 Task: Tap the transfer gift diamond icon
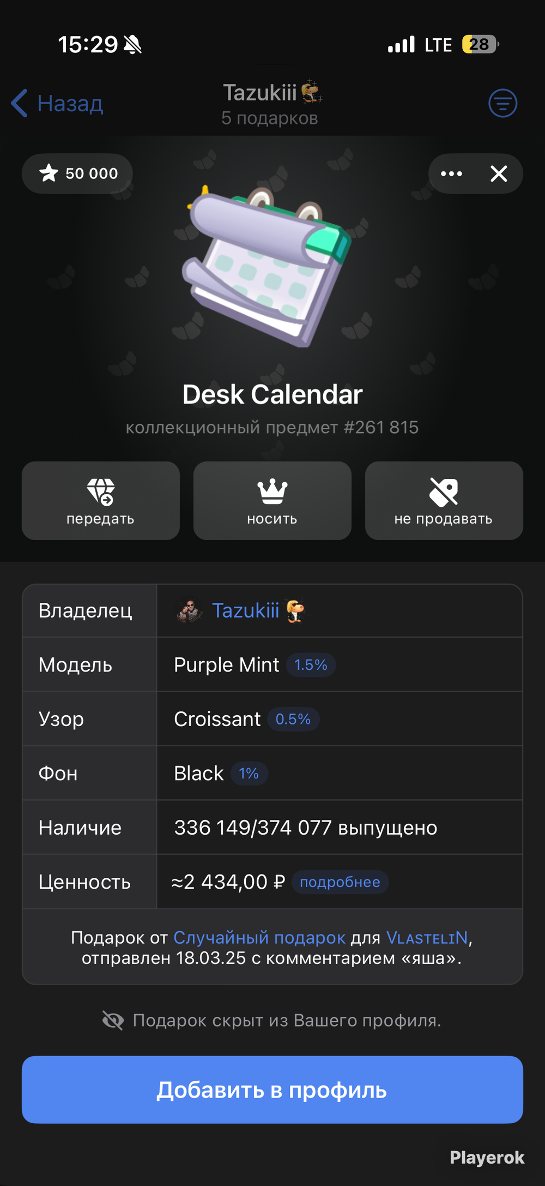pos(101,492)
